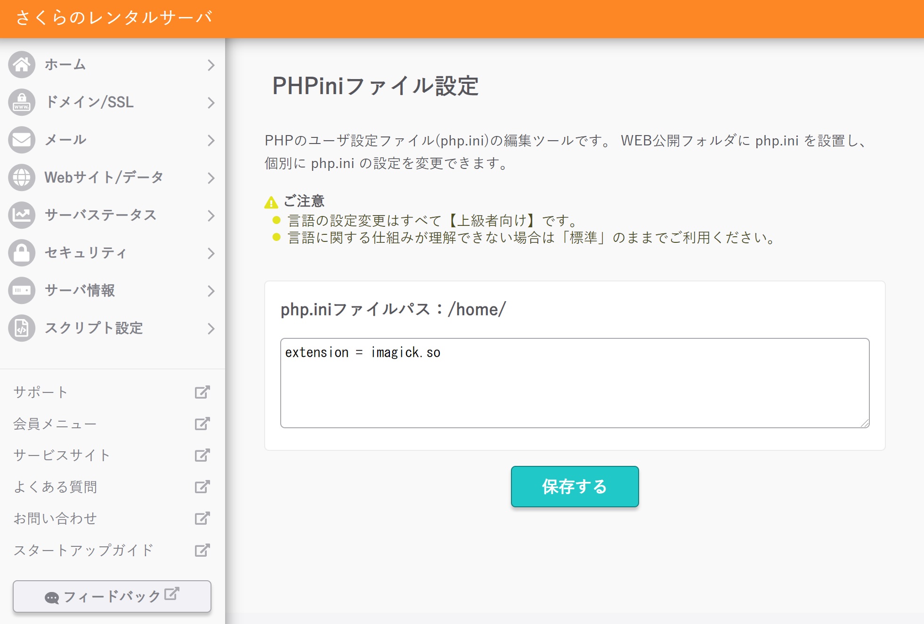Screen dimensions: 924x624
Task: Click the yellow warning triangle icon
Action: 271,202
